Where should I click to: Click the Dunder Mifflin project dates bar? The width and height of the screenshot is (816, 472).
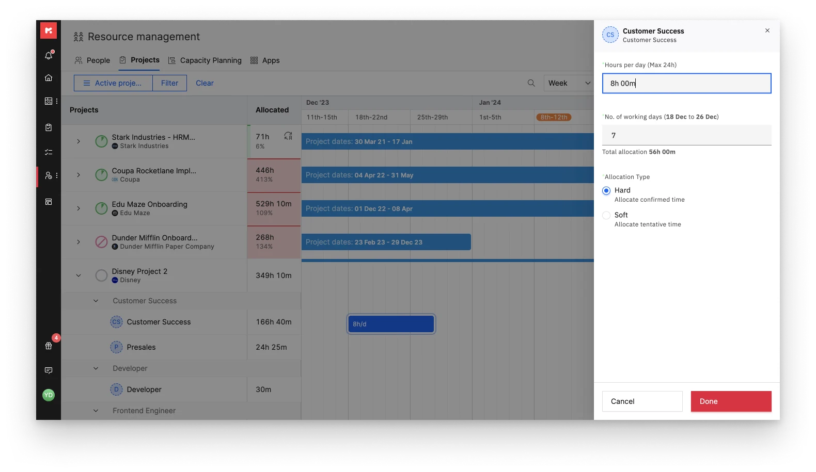click(386, 242)
